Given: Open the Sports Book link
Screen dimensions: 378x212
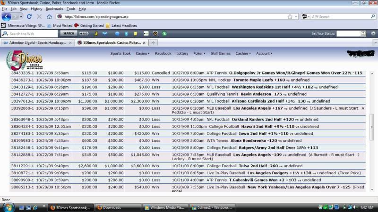Looking at the screenshot, I should coord(120,53).
